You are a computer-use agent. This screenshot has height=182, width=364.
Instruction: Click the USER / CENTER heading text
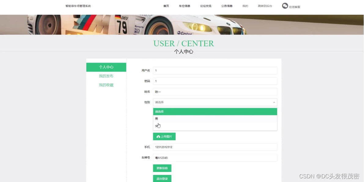(x=184, y=44)
